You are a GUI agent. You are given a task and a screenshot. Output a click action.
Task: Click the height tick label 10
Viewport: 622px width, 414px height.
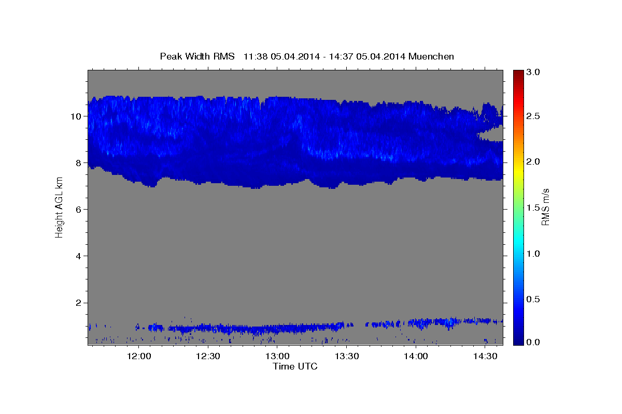77,116
